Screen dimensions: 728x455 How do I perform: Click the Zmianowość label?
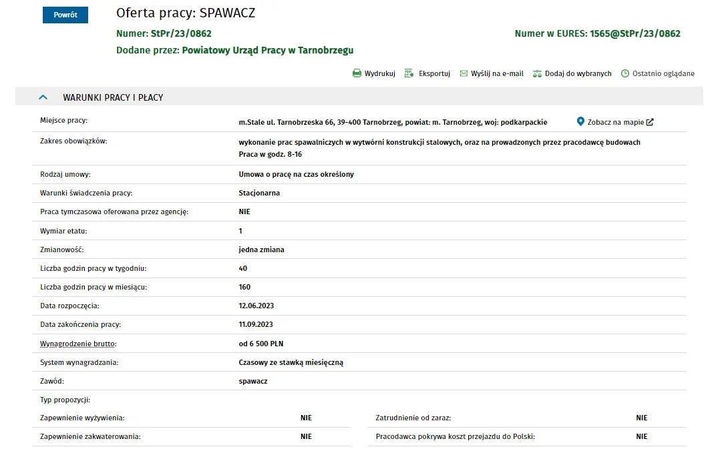pos(61,250)
